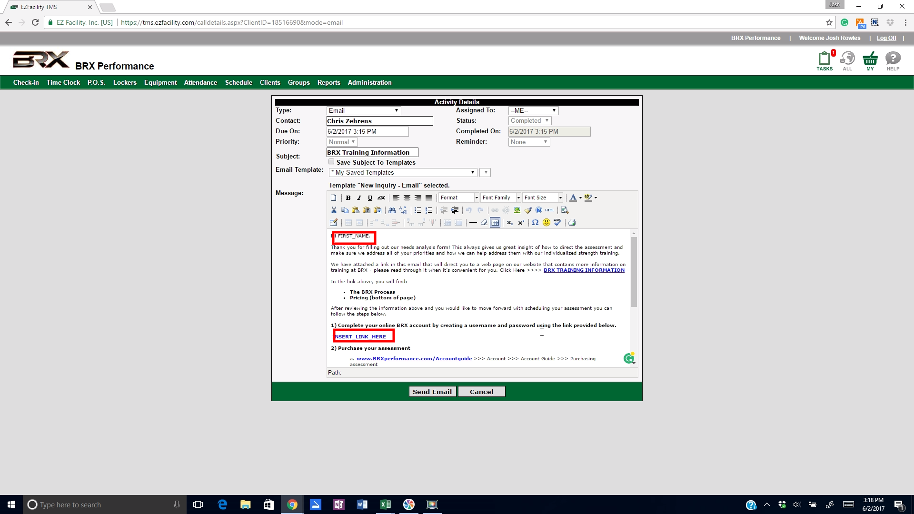Insert a bulleted list
Viewport: 914px width, 514px height.
[417, 210]
